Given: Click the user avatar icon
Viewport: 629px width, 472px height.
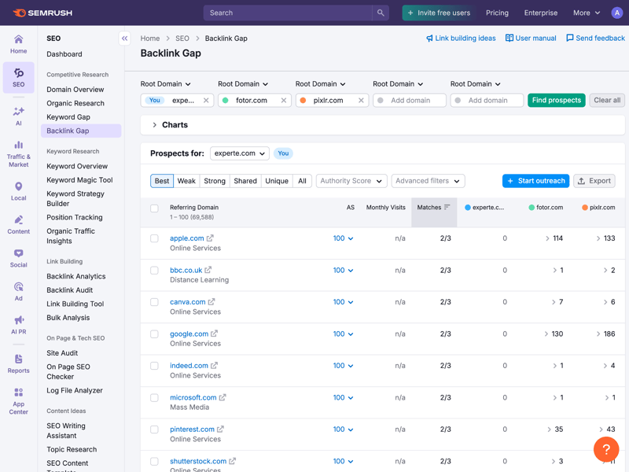Looking at the screenshot, I should click(616, 13).
